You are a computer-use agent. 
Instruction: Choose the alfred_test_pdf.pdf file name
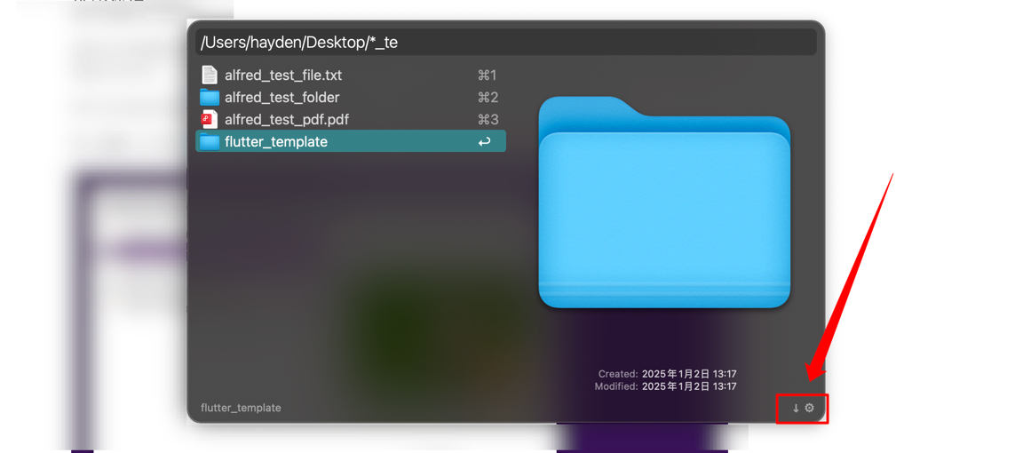click(x=287, y=119)
